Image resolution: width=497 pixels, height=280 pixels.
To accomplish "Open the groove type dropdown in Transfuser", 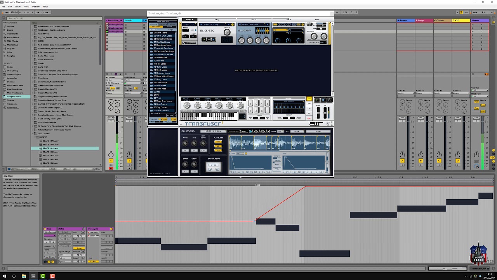I will (x=288, y=101).
